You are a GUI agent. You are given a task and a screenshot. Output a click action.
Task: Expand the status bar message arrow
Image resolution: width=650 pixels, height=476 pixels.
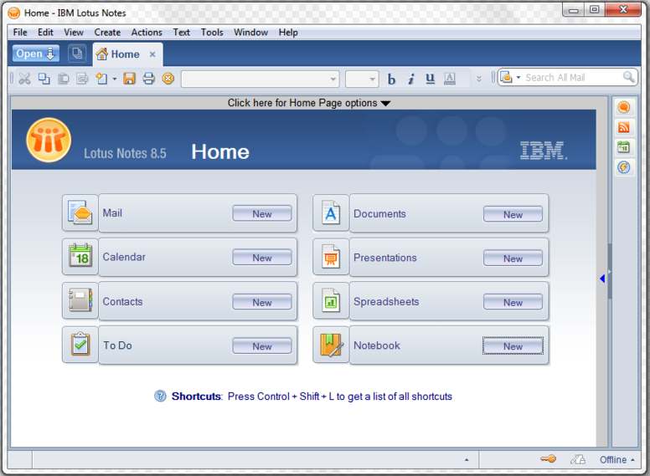(467, 460)
